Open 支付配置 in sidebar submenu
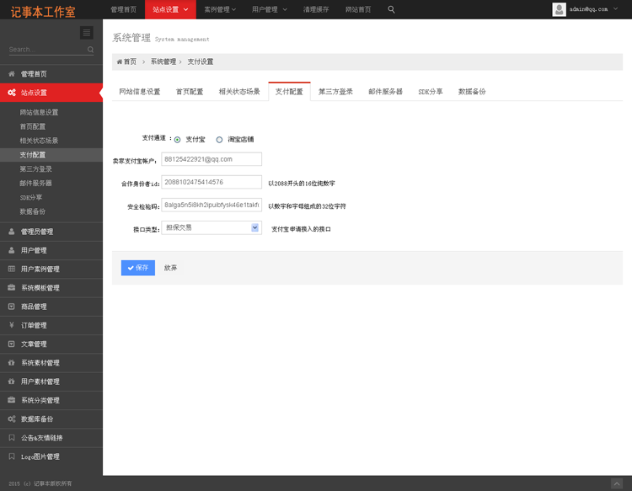The width and height of the screenshot is (632, 491). click(x=33, y=155)
